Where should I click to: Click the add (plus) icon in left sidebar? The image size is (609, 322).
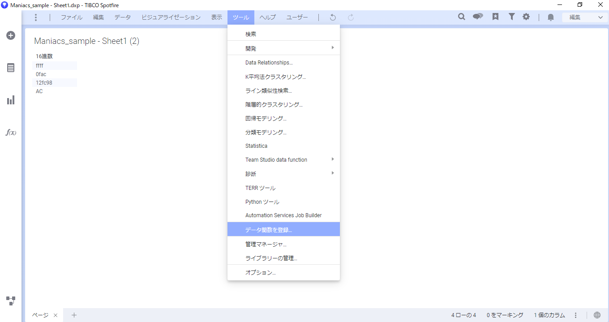11,35
